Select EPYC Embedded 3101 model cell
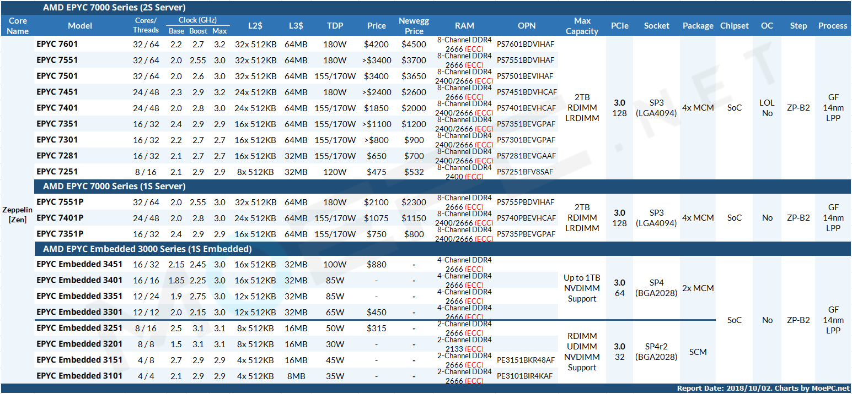 [79, 376]
